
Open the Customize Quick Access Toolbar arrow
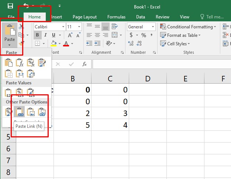point(59,6)
